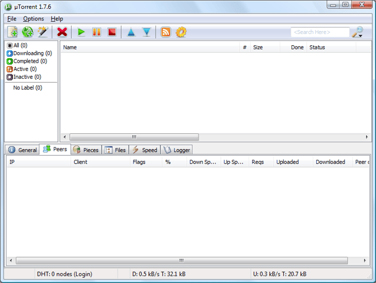This screenshot has width=376, height=283.
Task: Switch to the Pieces tab
Action: [86, 150]
